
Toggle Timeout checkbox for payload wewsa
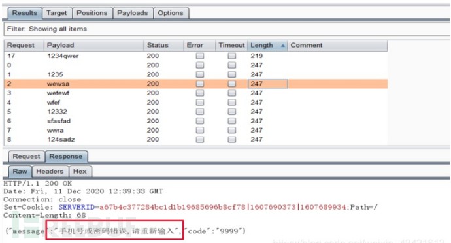(232, 84)
